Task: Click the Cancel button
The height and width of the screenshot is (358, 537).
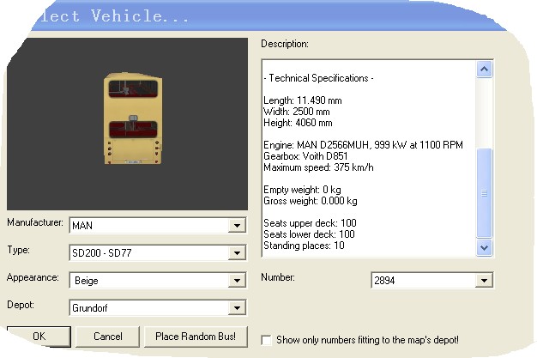Action: coord(108,337)
